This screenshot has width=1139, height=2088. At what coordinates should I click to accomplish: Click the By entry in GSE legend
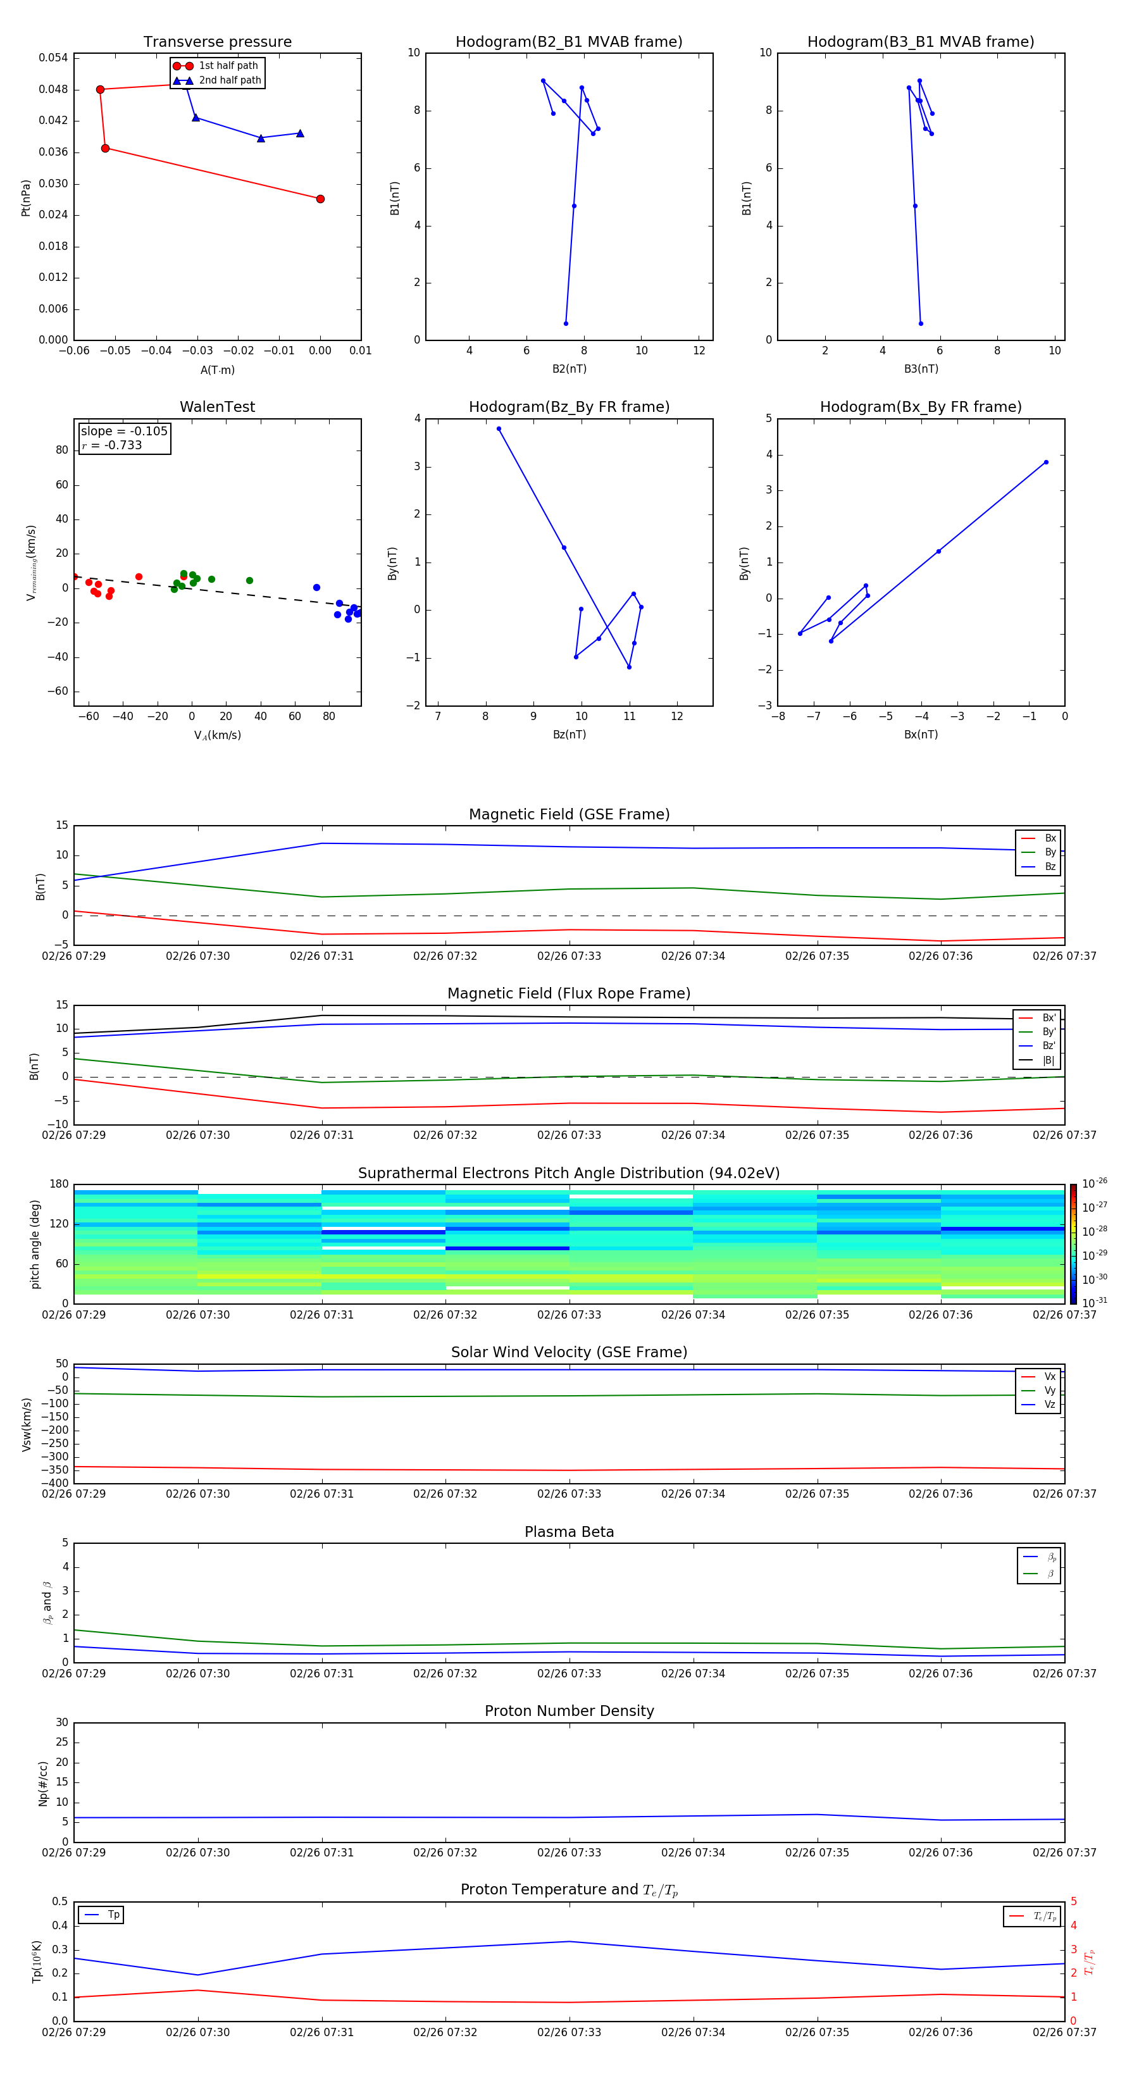tap(1038, 852)
